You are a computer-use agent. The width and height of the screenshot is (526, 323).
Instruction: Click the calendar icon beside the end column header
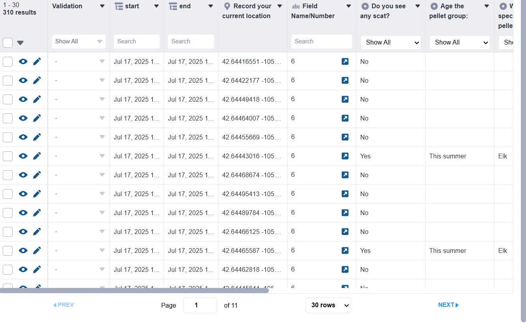tap(173, 6)
